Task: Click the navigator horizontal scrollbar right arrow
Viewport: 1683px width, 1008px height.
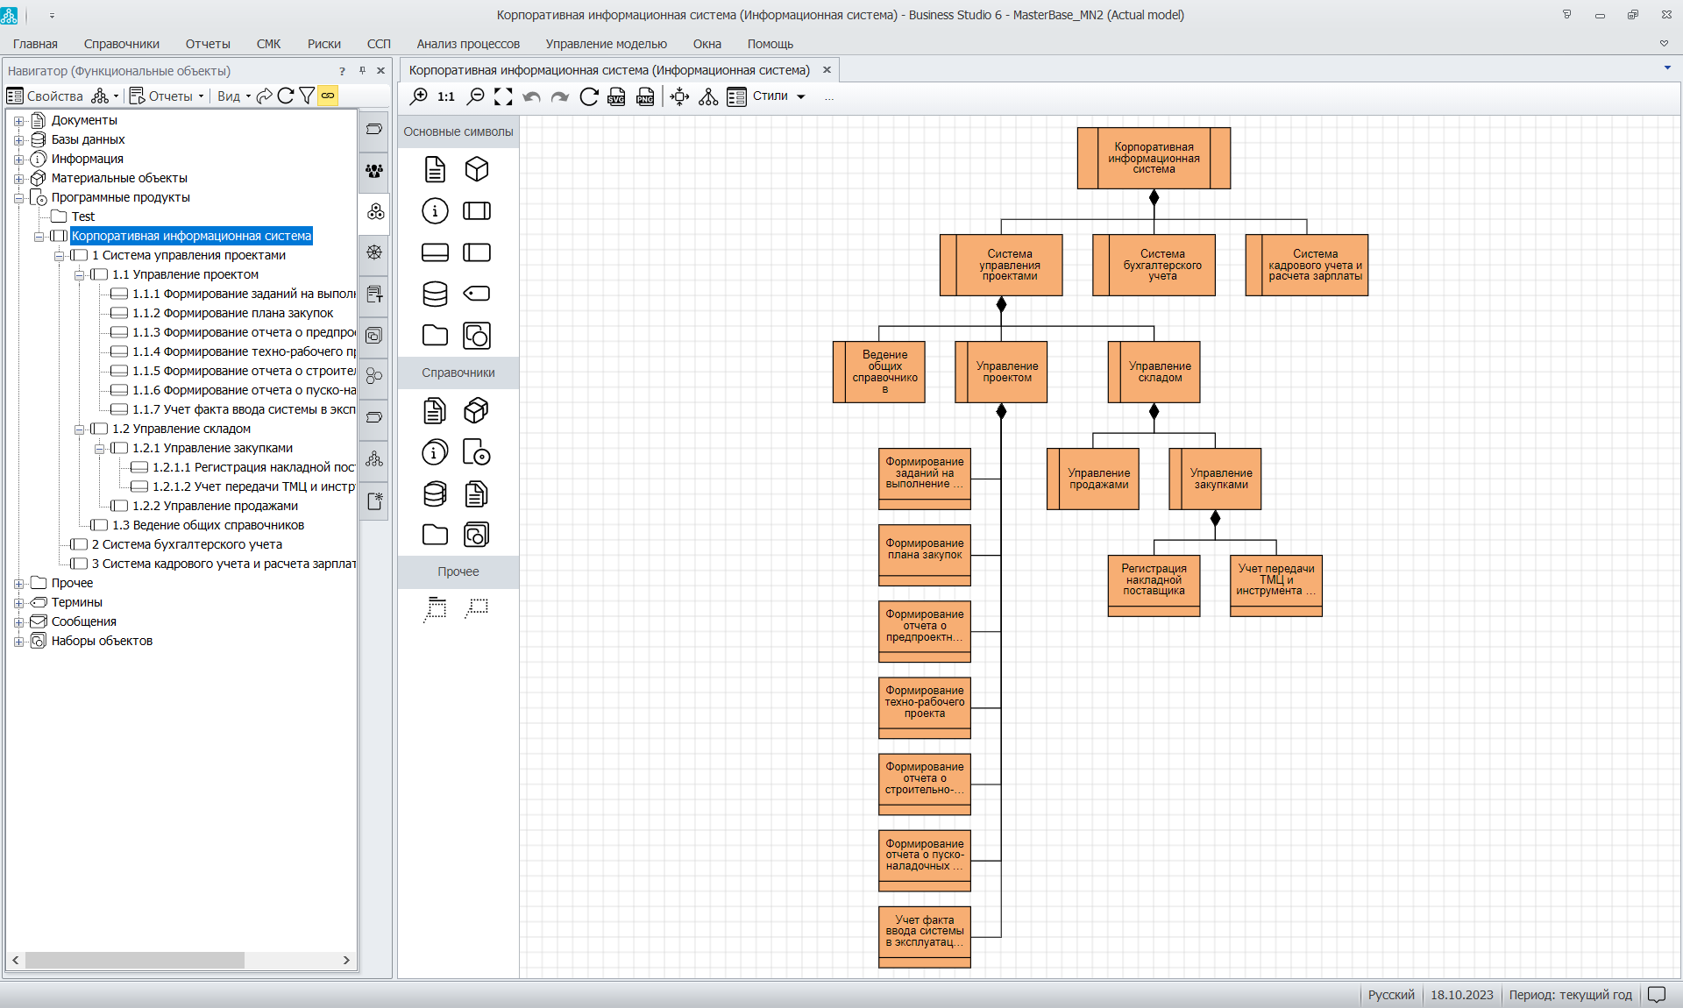Action: (x=346, y=961)
